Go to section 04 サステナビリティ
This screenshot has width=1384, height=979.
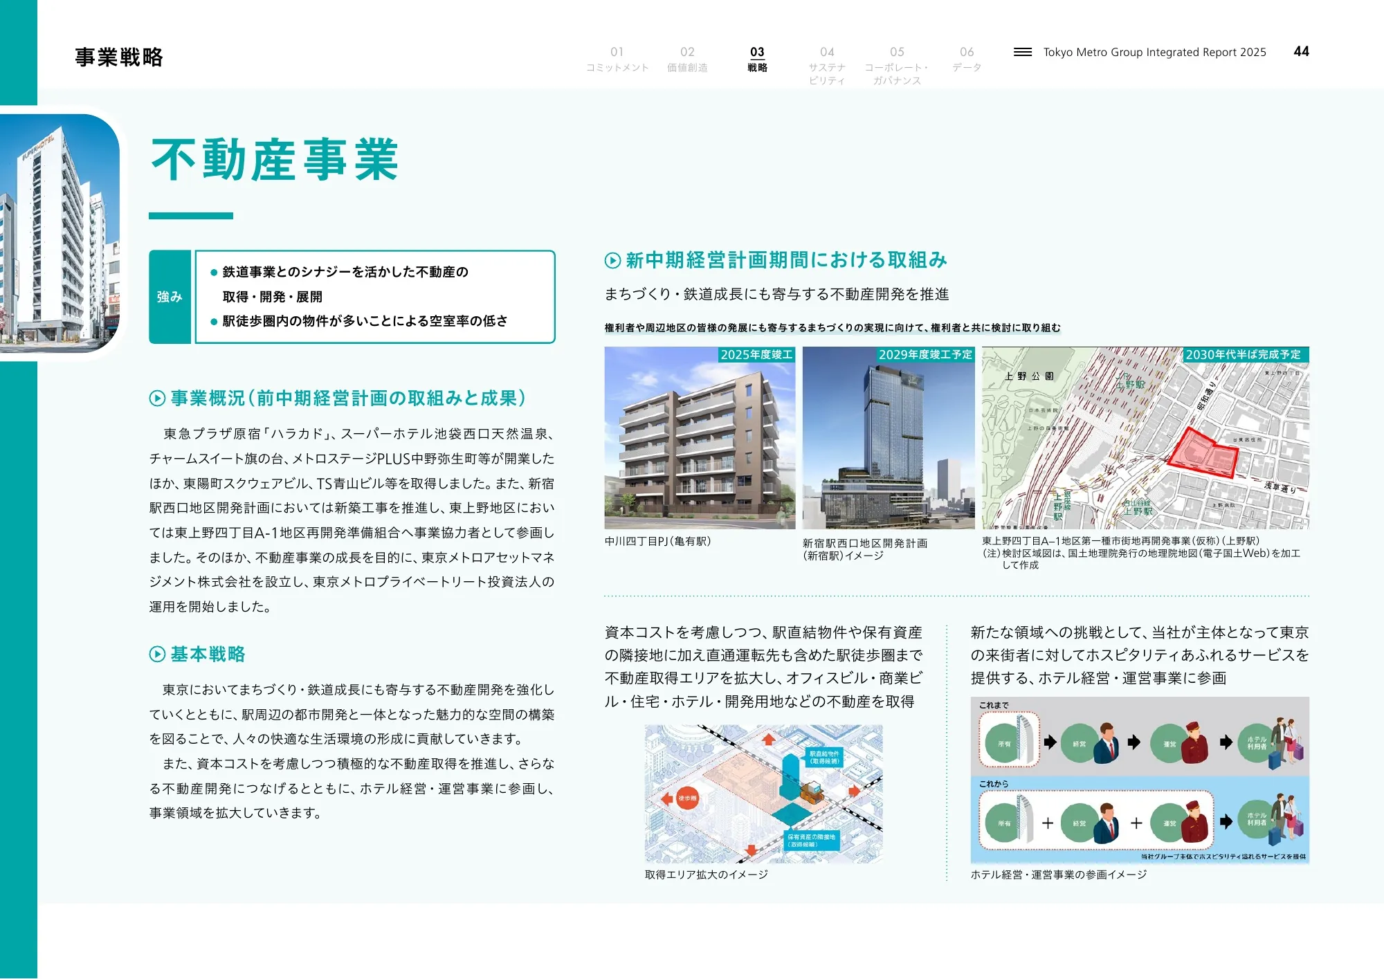[827, 66]
